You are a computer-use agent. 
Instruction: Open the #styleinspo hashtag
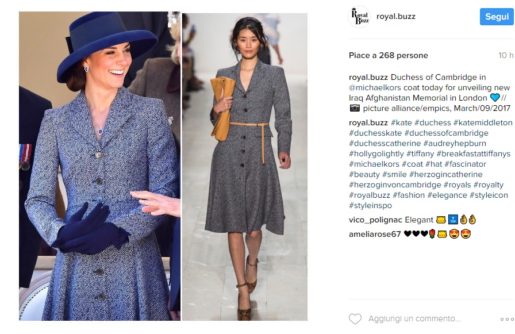[371, 206]
